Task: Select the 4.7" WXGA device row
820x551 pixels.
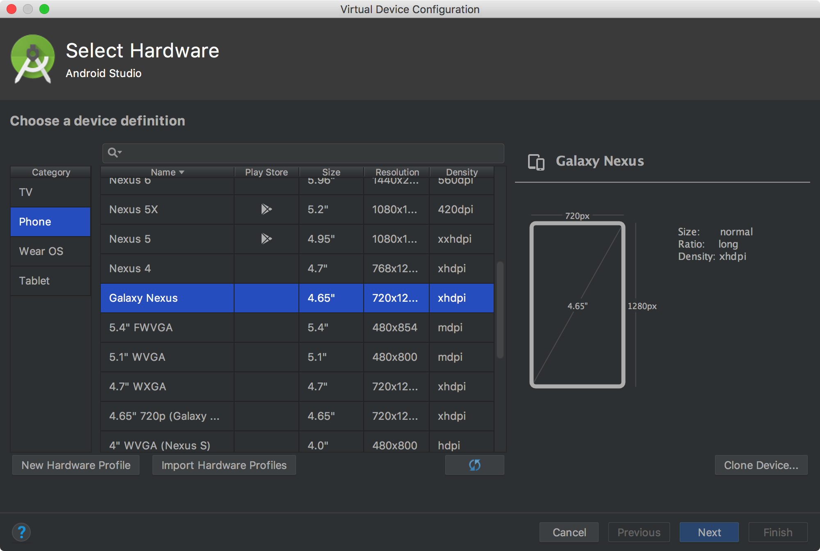Action: 297,387
